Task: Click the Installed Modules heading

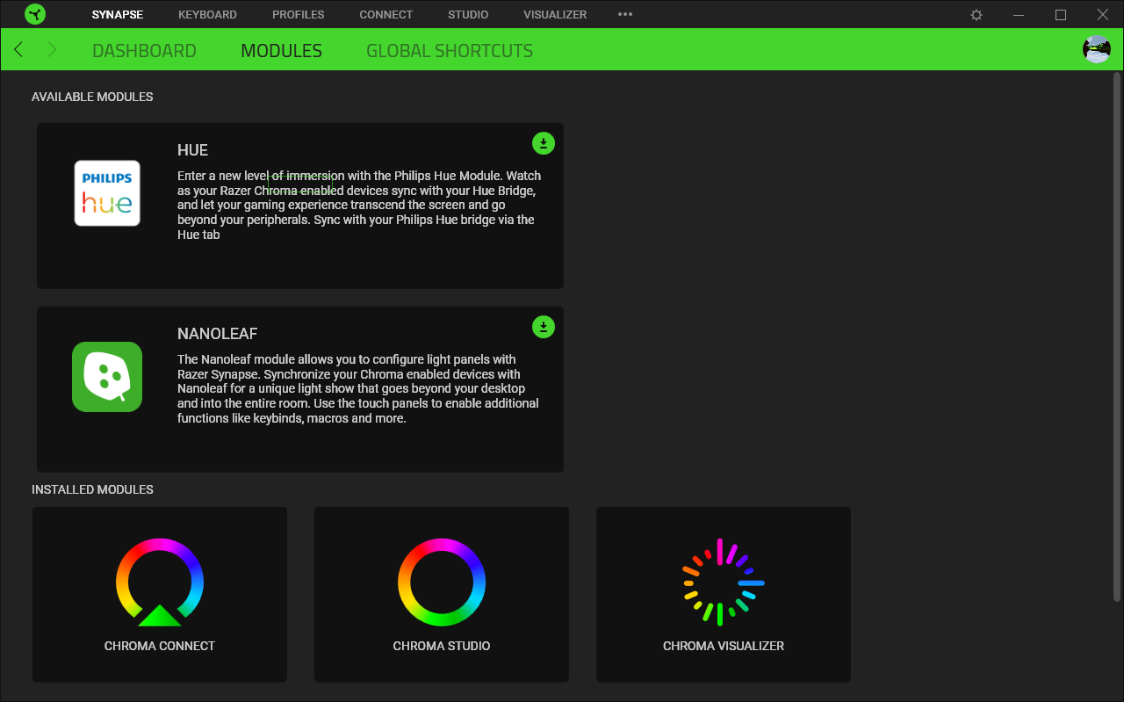Action: coord(92,489)
